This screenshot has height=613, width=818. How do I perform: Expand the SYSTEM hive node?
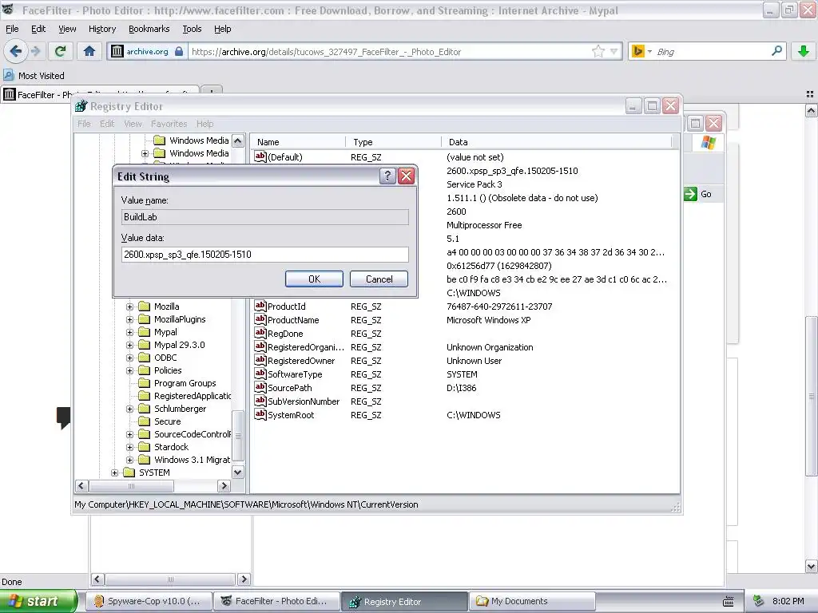pos(115,473)
